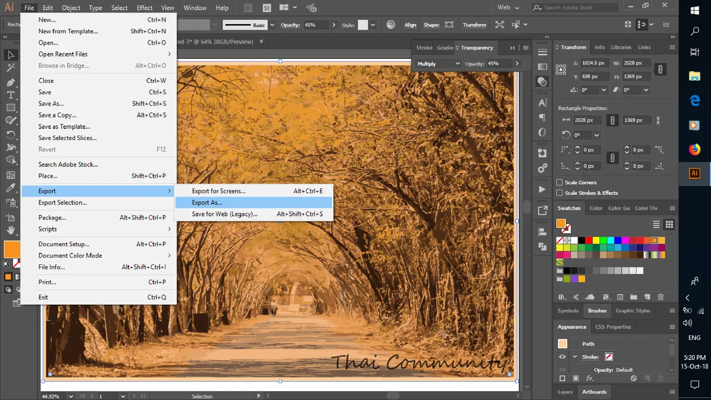Select the Selection tool arrow
Screen dimensions: 711x400
pos(11,54)
